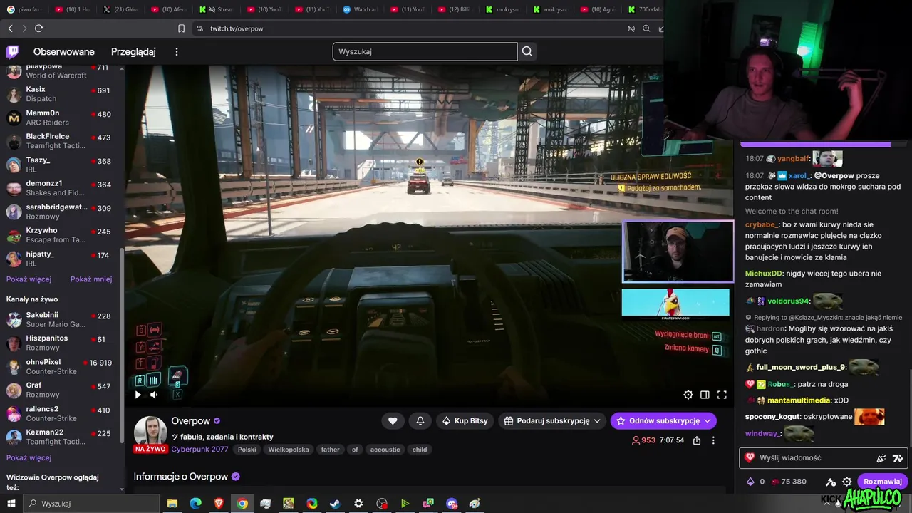Open the Sakebinii Super Mario channel
This screenshot has width=912, height=513.
[63, 319]
